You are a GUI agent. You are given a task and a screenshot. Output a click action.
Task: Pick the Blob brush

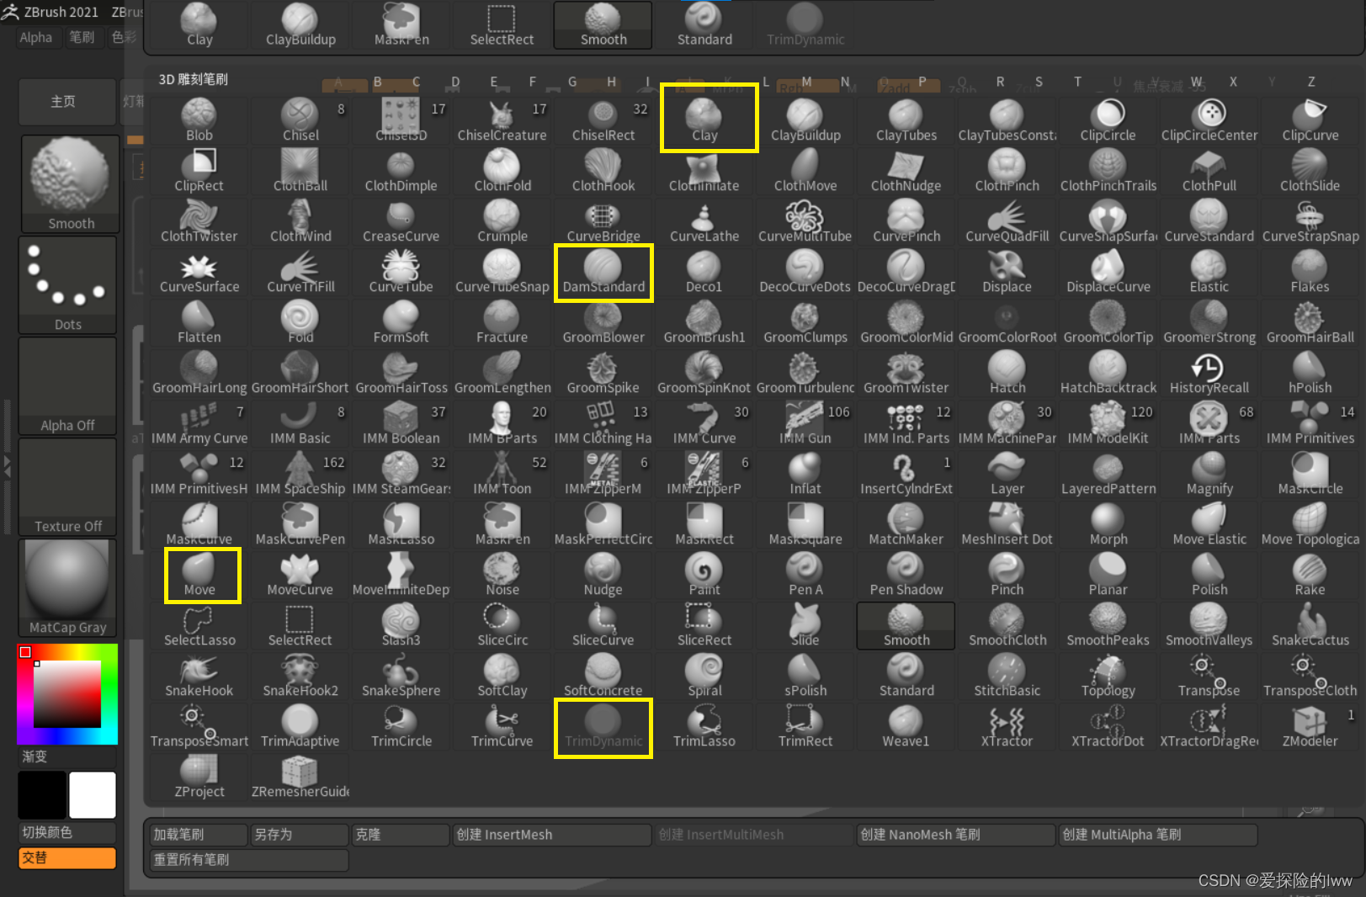click(x=199, y=119)
